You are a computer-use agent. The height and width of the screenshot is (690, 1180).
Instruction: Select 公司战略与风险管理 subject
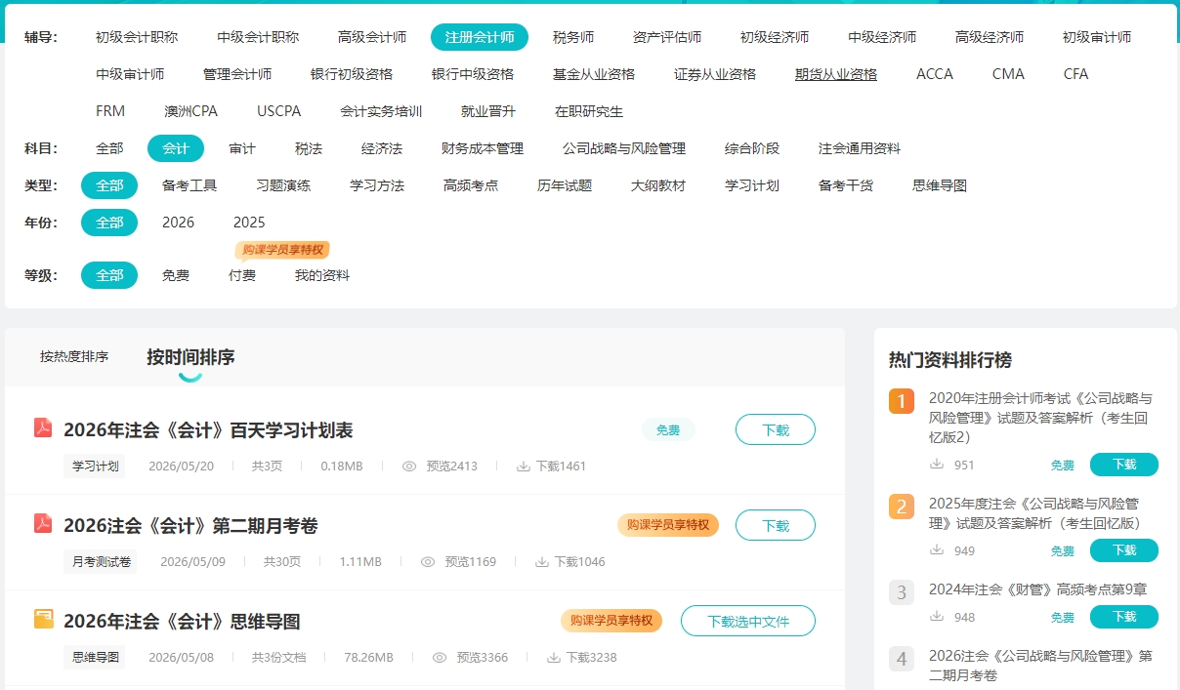[624, 148]
